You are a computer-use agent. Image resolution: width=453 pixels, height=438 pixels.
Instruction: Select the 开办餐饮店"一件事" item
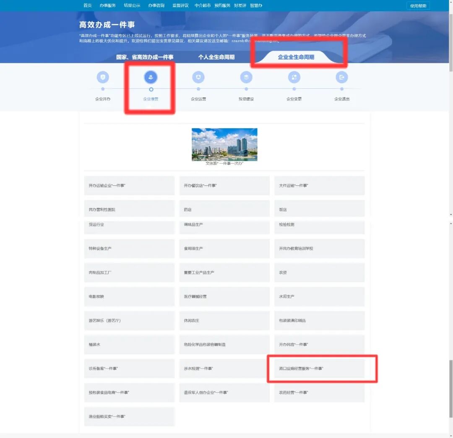point(224,186)
